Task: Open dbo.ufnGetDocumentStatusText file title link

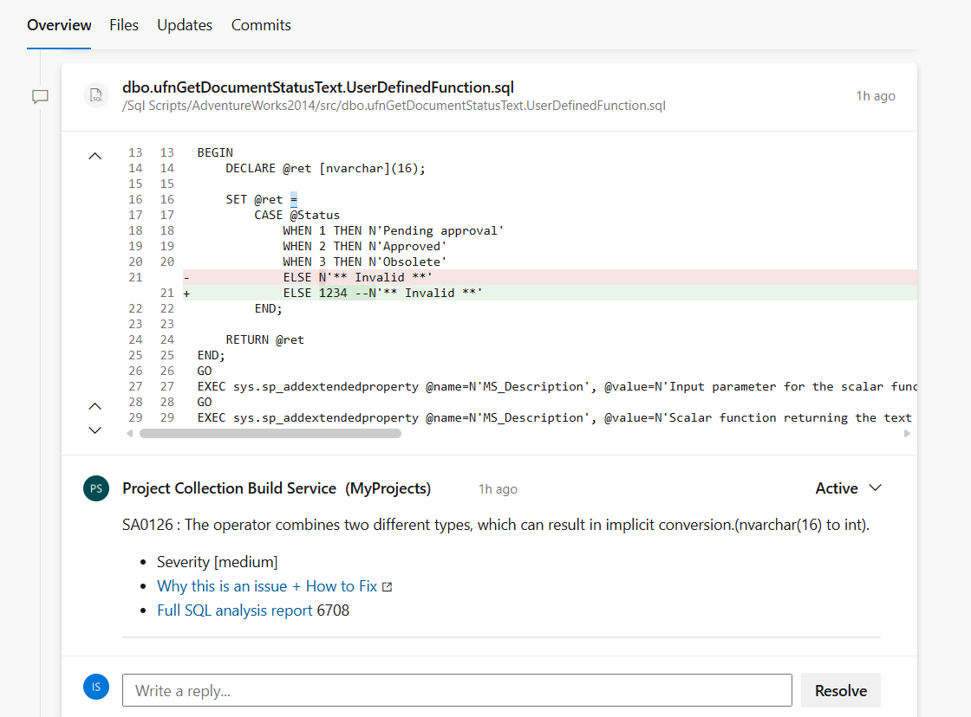Action: click(x=317, y=87)
